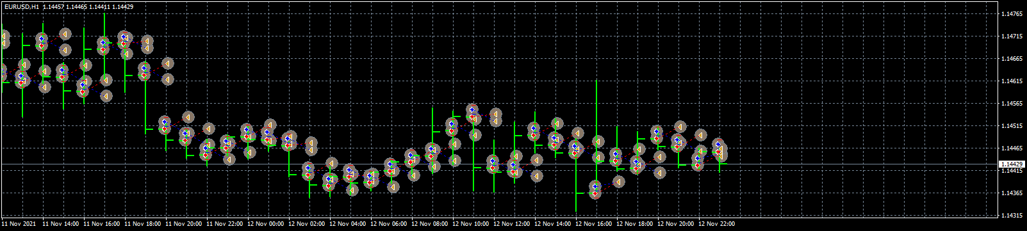Screen dimensions: 1027x231
Task: Click the 12 Nov 18:00 time label
Action: click(x=635, y=225)
